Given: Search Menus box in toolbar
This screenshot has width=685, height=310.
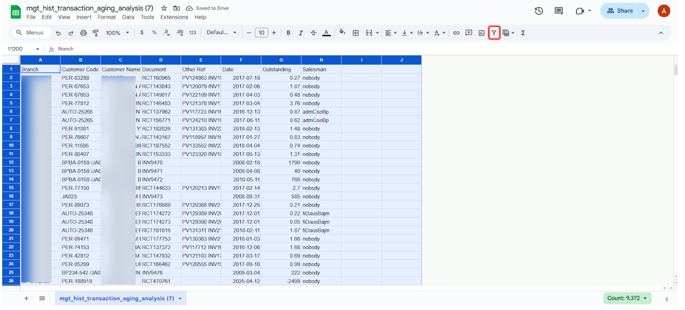Looking at the screenshot, I should pos(30,33).
